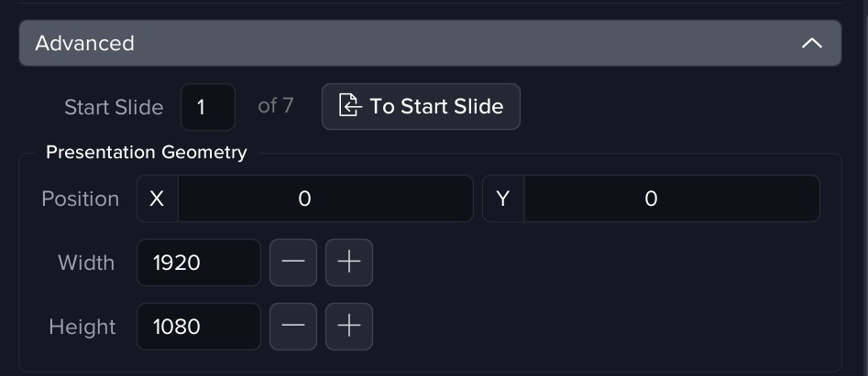Click the Height label text

tap(82, 327)
